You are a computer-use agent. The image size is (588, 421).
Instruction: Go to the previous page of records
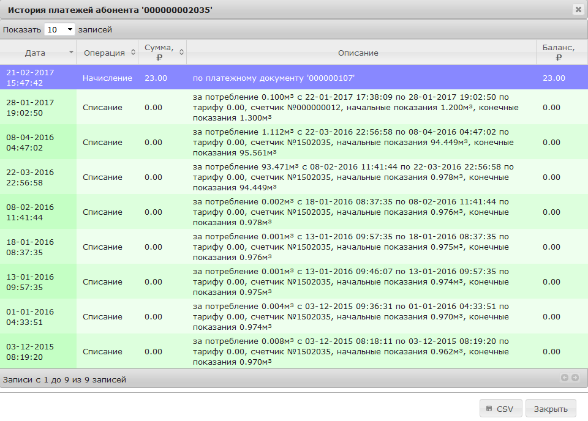click(x=565, y=378)
